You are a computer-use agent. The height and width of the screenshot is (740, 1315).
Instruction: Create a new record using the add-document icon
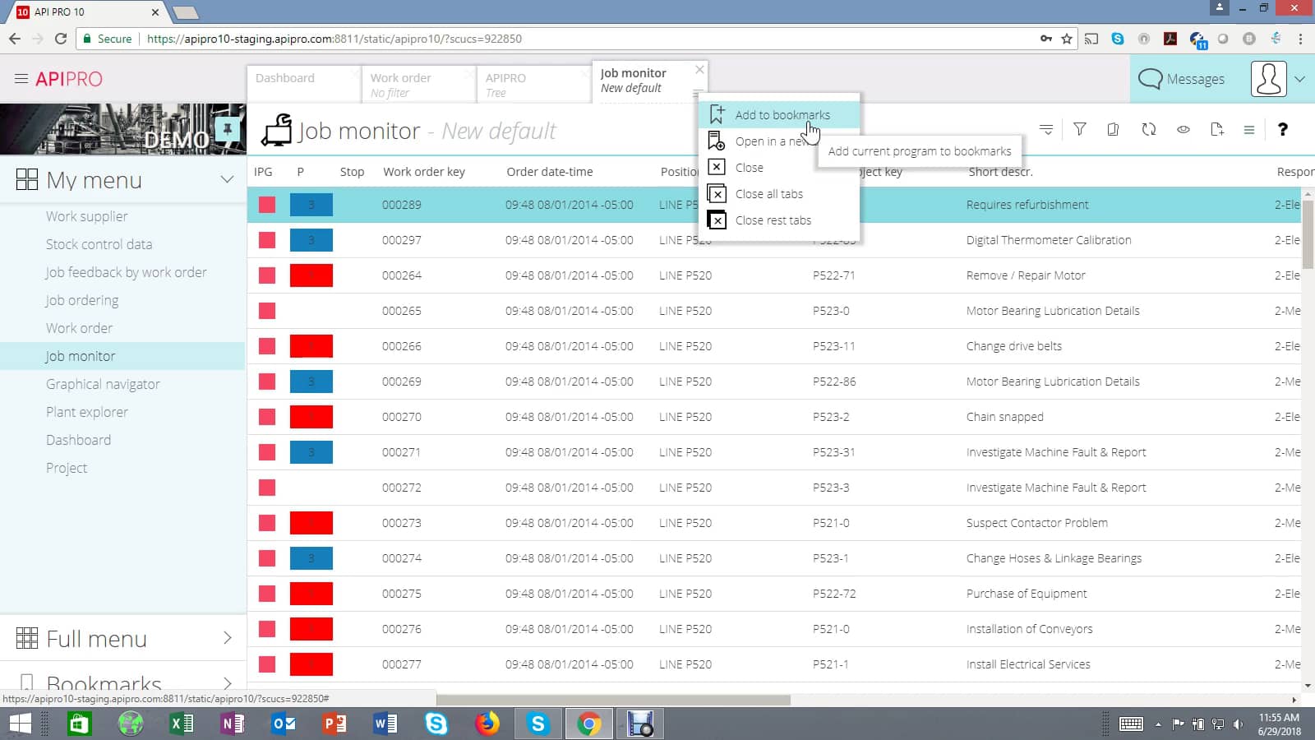click(1217, 129)
